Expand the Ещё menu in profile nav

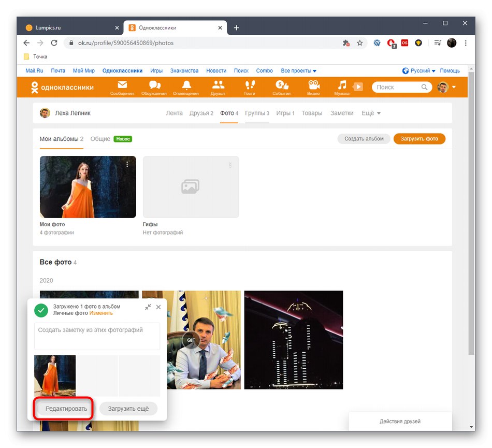point(371,113)
